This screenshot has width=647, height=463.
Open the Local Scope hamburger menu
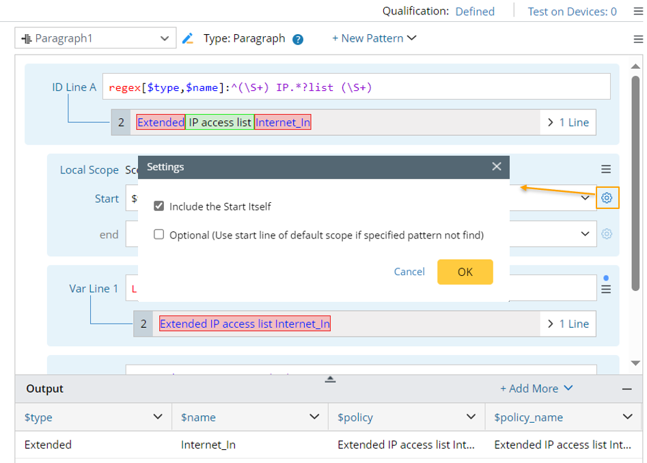[x=606, y=169]
